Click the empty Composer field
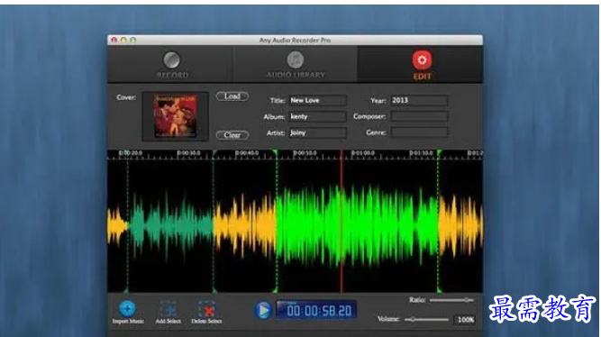The image size is (601, 337). 419,116
